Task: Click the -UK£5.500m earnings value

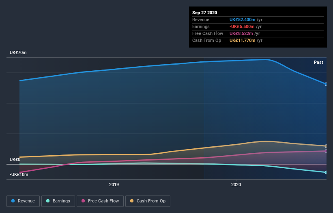Action: 242,26
